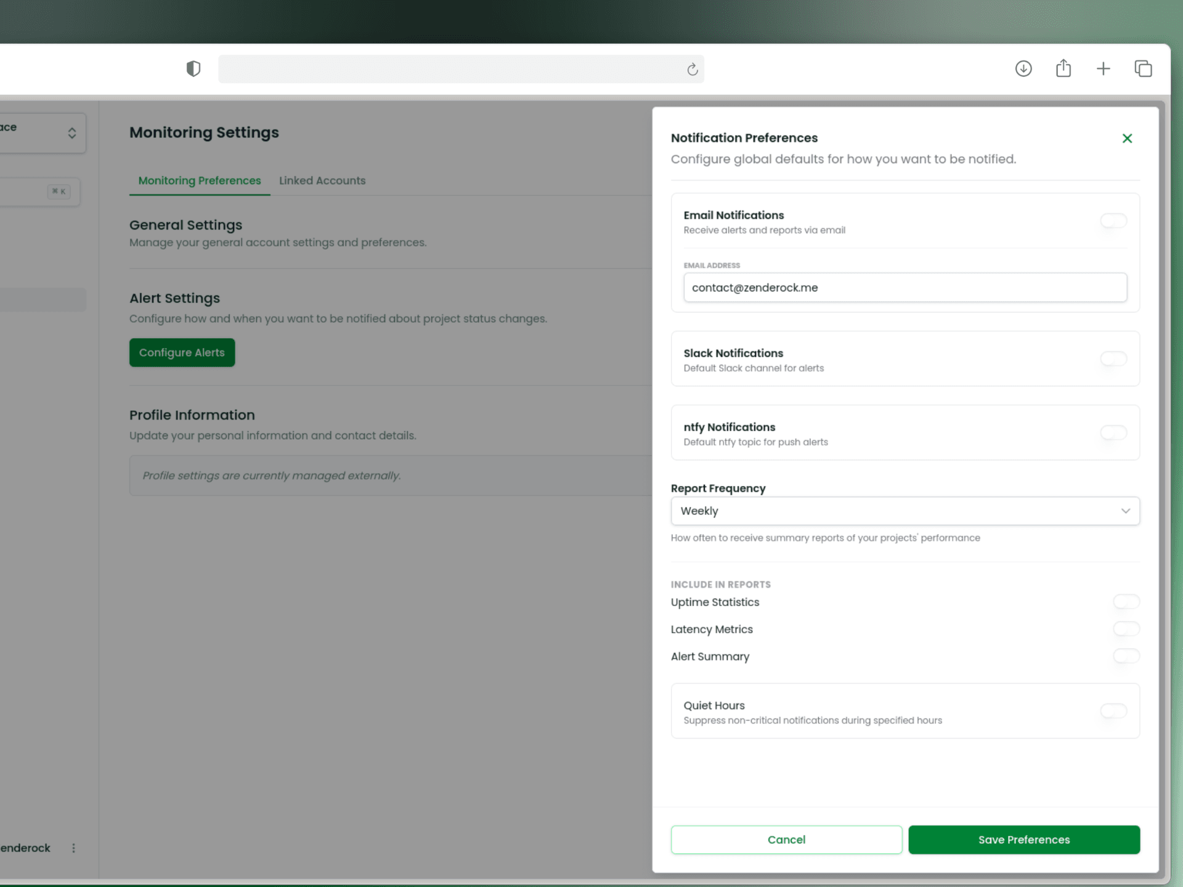
Task: Enable Email Notifications
Action: tap(1113, 221)
